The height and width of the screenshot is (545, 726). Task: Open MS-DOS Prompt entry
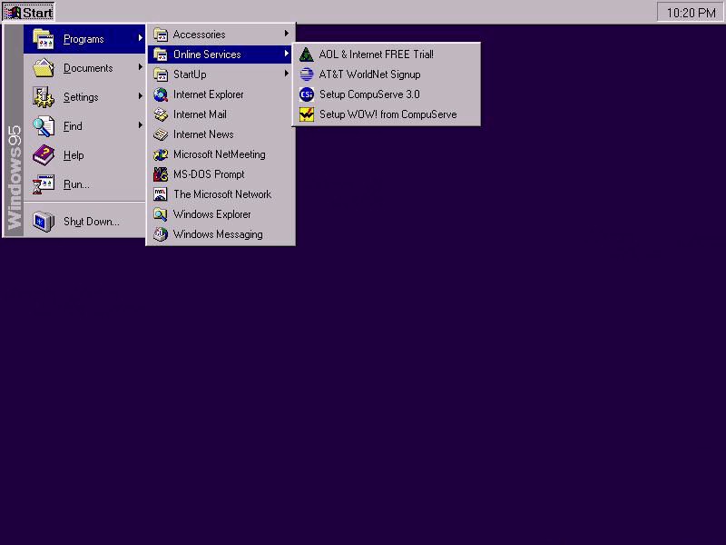coord(221,174)
